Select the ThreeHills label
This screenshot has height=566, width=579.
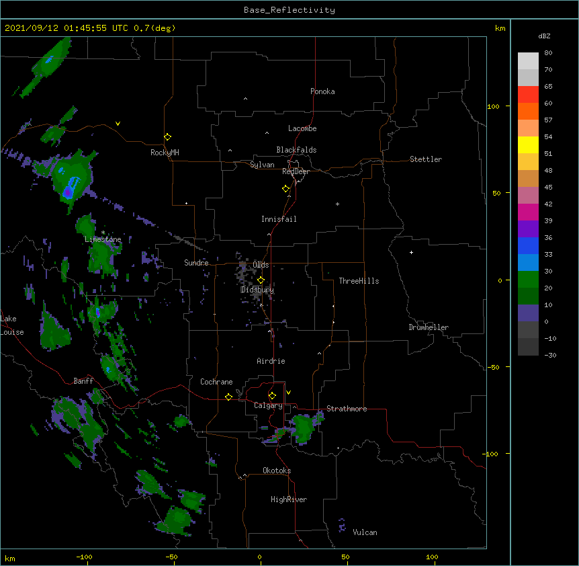(359, 281)
